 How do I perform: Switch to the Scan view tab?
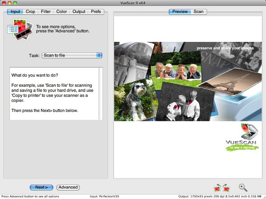[x=198, y=12]
